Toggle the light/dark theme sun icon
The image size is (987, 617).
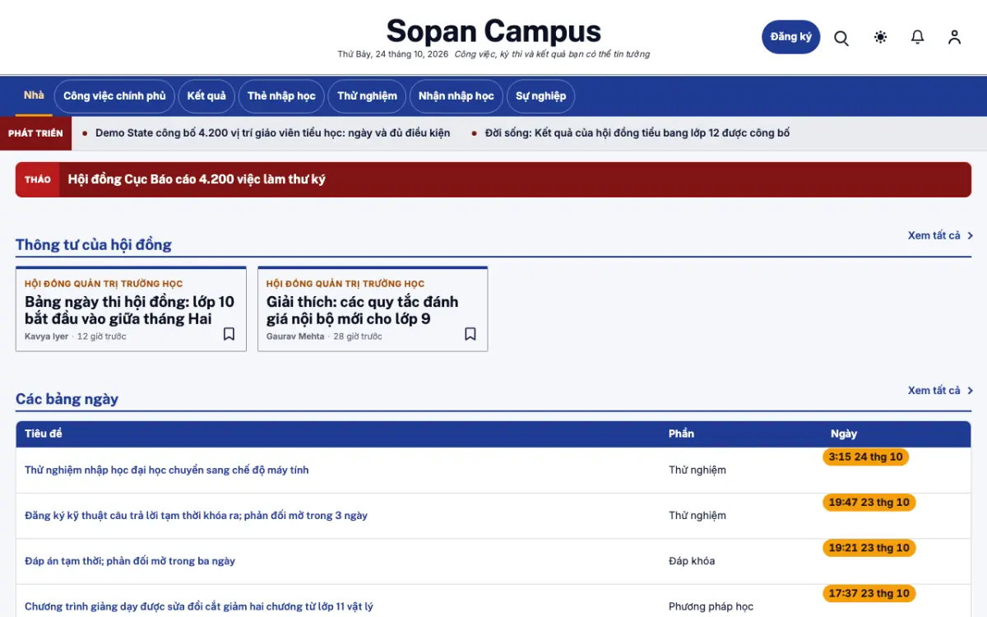click(881, 37)
